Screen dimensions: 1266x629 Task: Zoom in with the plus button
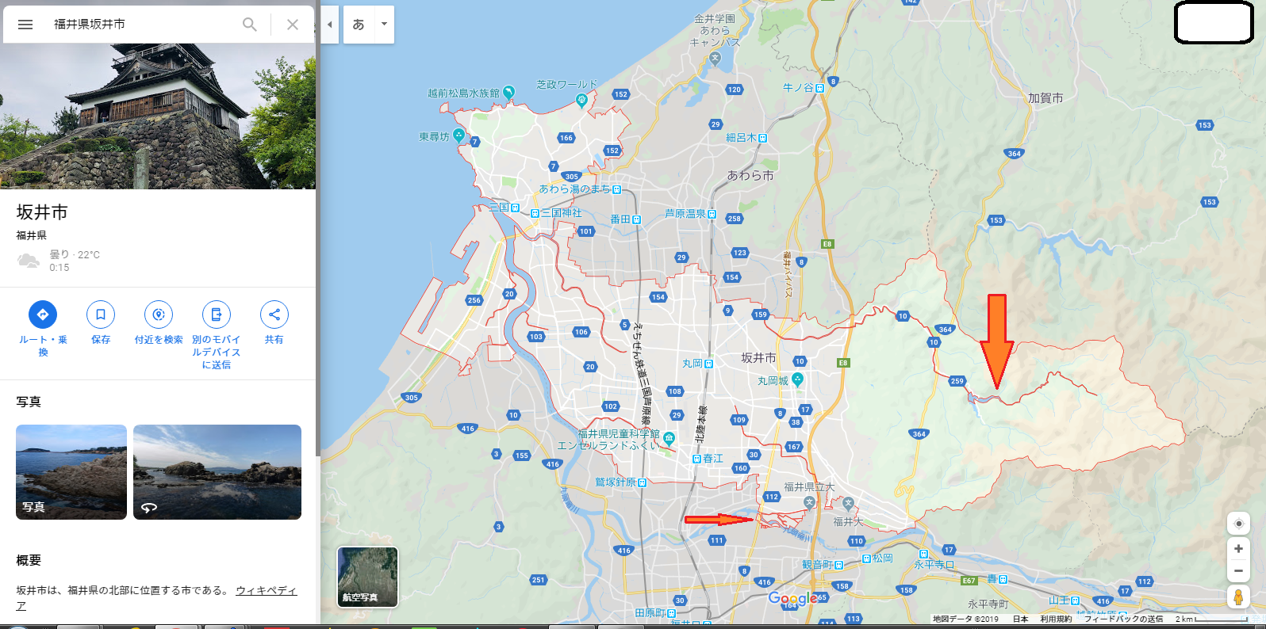point(1238,549)
